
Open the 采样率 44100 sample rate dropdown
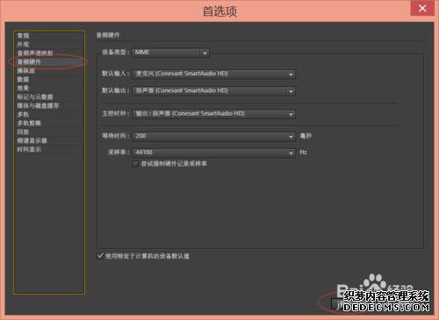coord(214,153)
